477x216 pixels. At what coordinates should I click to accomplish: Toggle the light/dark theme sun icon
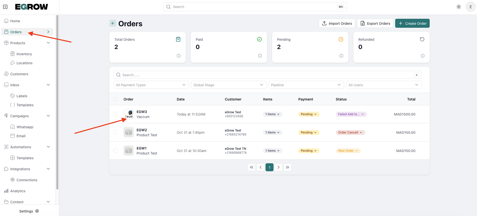click(x=458, y=7)
